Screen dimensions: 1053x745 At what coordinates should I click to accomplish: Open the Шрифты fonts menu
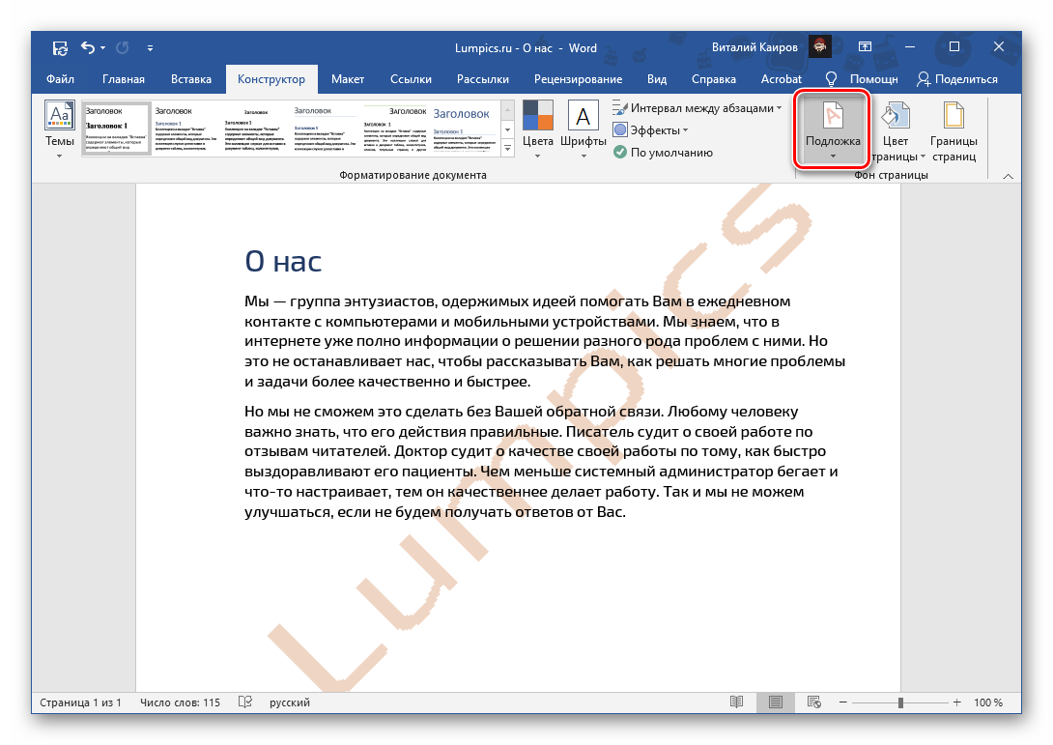583,129
